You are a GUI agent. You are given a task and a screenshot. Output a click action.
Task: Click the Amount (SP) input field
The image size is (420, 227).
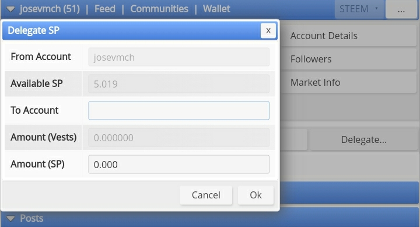point(178,165)
